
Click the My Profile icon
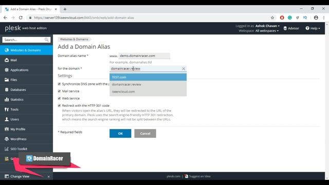[7, 129]
